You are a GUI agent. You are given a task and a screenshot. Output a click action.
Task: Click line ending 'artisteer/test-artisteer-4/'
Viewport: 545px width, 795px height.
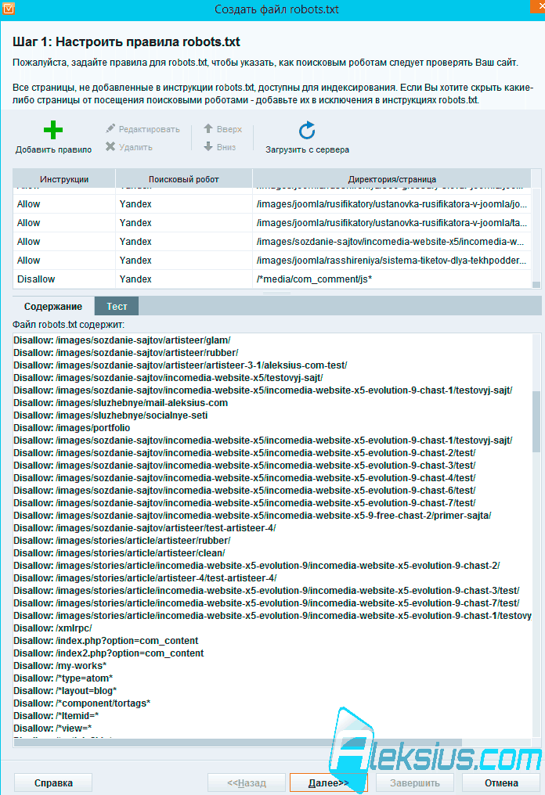(145, 528)
